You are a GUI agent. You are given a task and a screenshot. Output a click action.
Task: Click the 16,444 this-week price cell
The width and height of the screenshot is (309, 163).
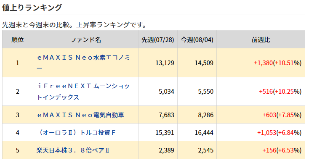click(197, 132)
